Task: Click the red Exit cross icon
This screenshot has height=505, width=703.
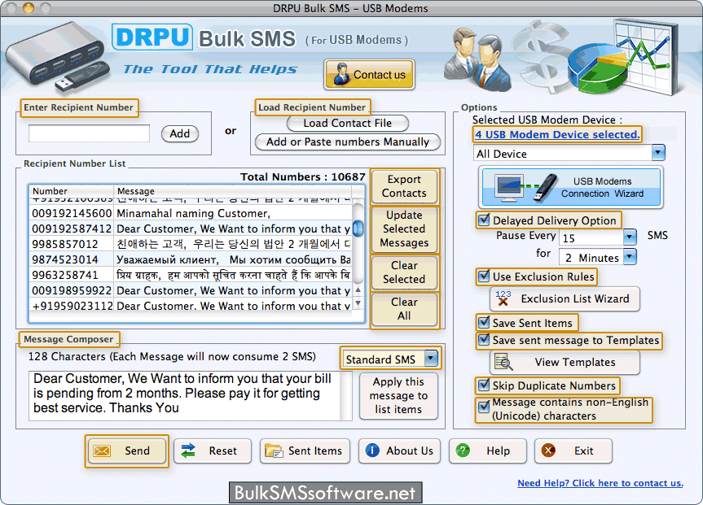Action: 548,451
